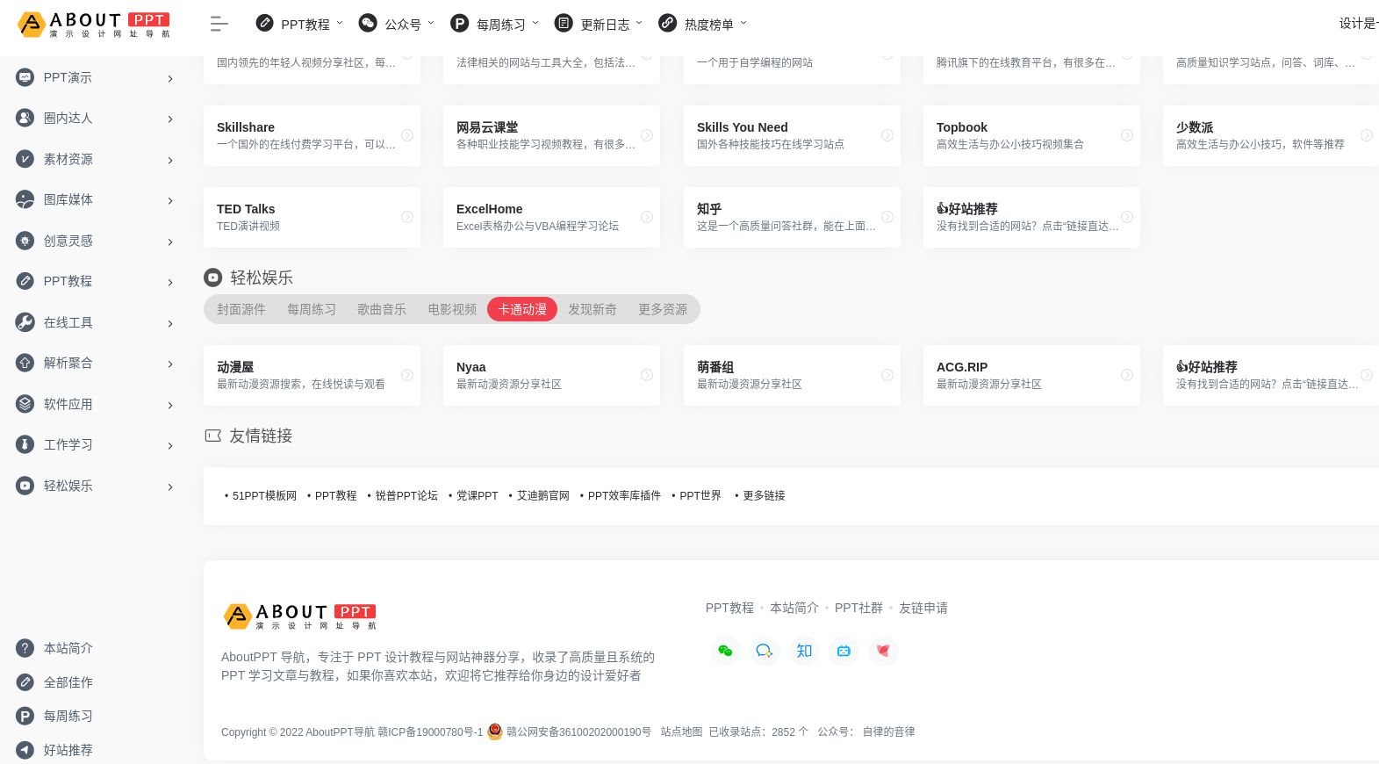Click the 在线工具 wrench icon

coord(25,322)
